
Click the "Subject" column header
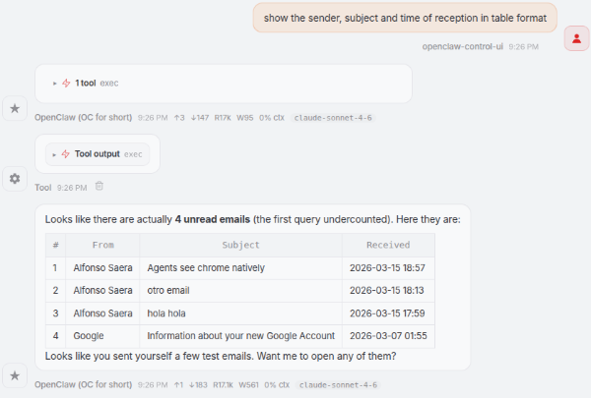[x=240, y=245]
